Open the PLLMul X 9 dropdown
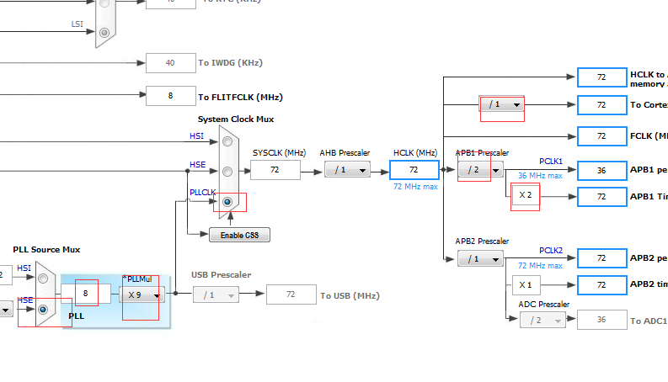 tap(142, 294)
